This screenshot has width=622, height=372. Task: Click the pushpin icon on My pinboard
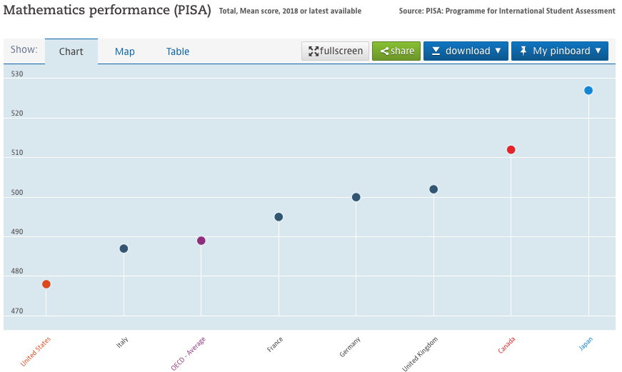click(x=523, y=51)
